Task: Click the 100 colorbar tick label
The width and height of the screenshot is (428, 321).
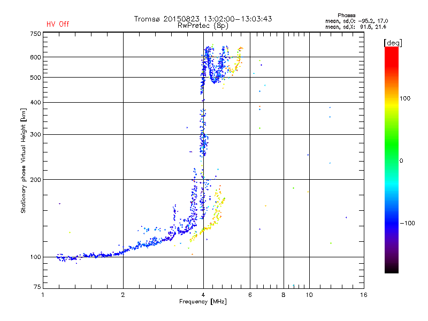Action: tap(405, 98)
